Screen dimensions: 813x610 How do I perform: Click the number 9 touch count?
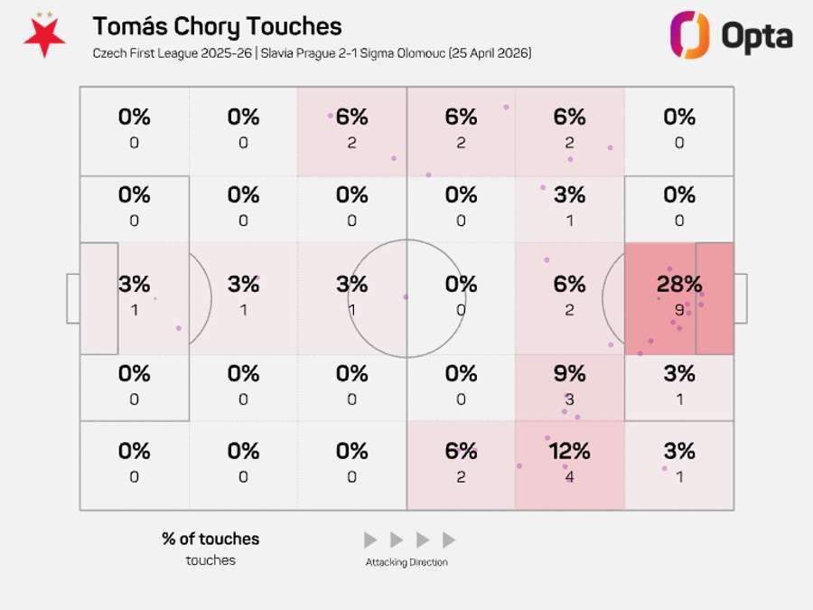[x=679, y=310]
